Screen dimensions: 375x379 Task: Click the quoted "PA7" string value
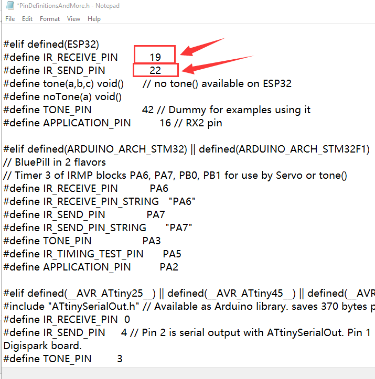[x=179, y=228]
